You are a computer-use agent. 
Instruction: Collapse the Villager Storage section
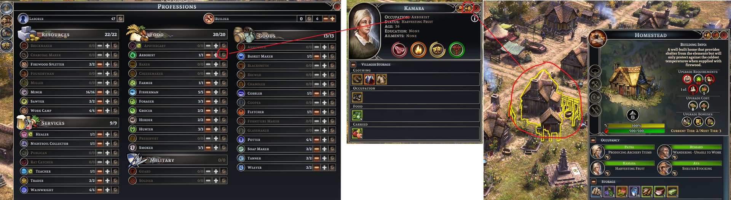(353, 65)
